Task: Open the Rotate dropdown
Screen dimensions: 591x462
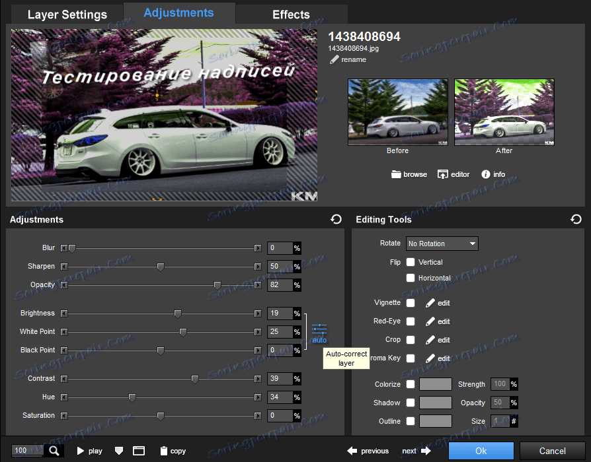Action: coord(442,244)
